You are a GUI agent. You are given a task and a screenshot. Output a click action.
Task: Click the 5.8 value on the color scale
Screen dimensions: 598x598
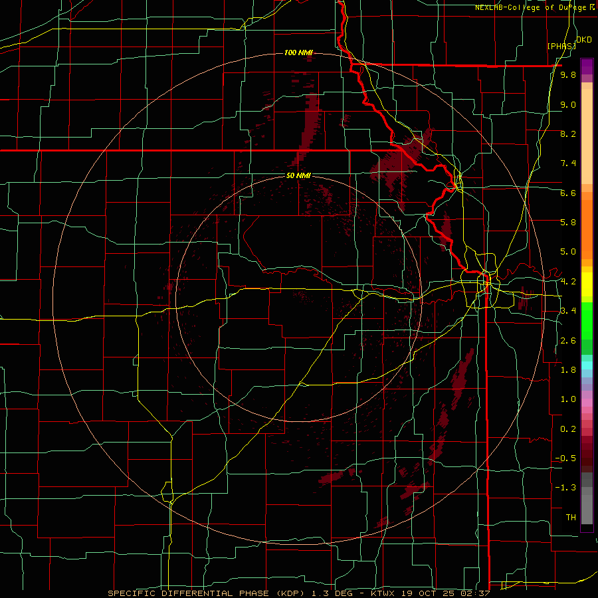click(x=568, y=223)
